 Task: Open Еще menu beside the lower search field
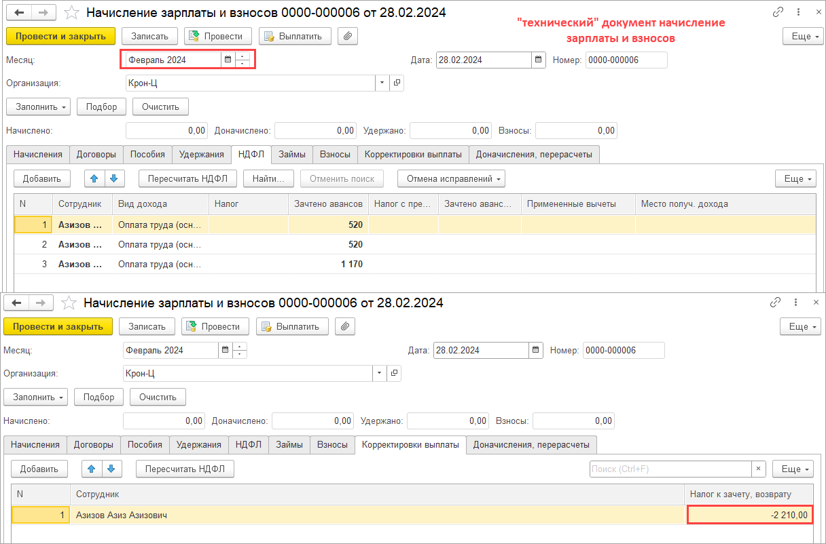(794, 469)
